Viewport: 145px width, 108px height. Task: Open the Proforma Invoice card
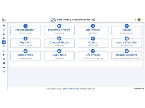tap(59, 31)
